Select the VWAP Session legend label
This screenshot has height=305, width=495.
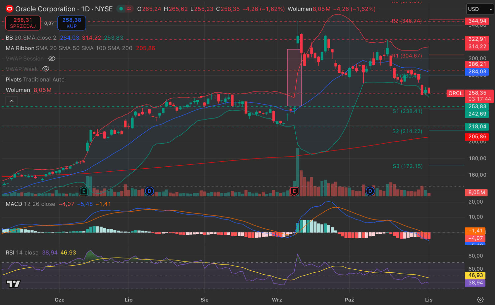click(x=25, y=58)
